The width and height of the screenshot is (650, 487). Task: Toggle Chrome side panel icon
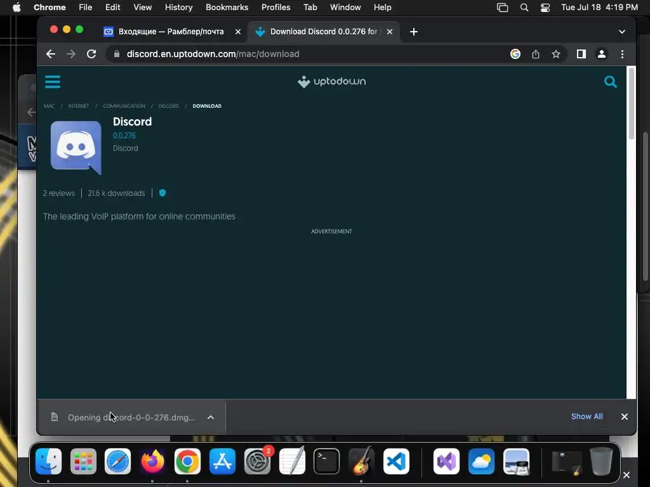click(x=581, y=54)
